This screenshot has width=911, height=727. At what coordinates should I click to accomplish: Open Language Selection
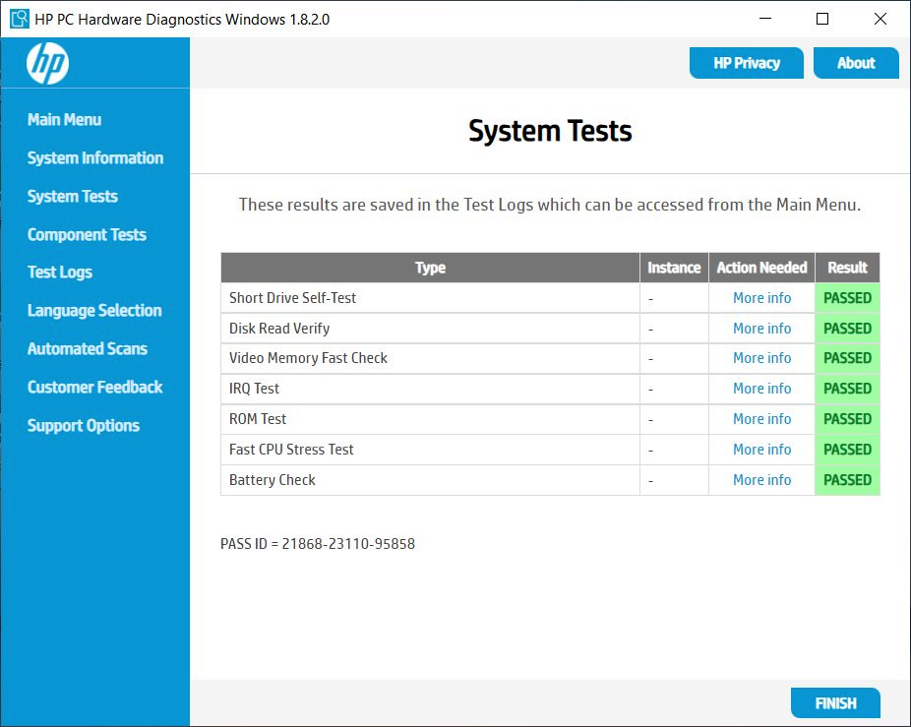click(x=93, y=310)
